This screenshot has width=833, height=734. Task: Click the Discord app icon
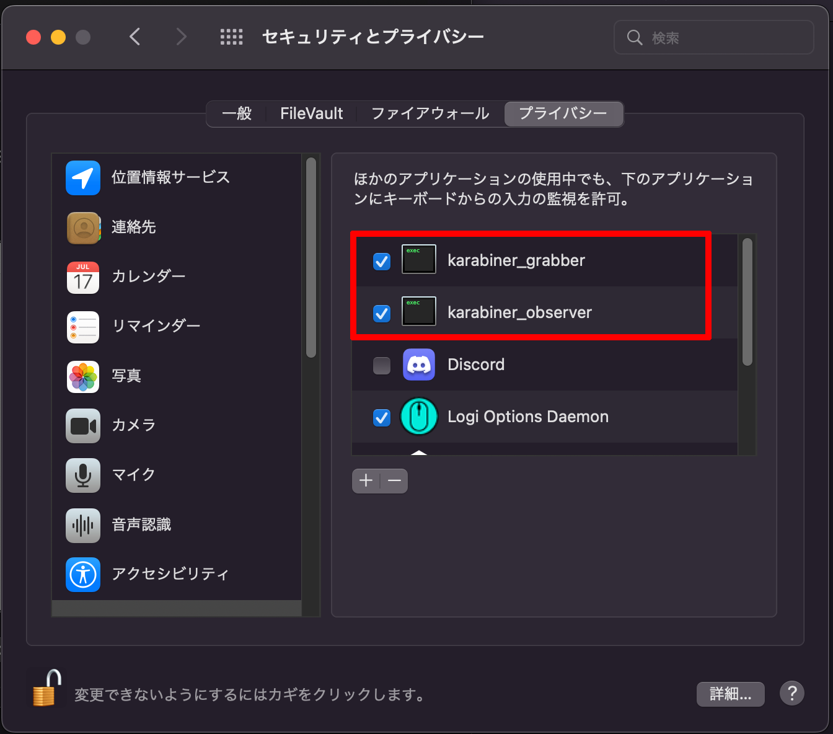coord(419,365)
